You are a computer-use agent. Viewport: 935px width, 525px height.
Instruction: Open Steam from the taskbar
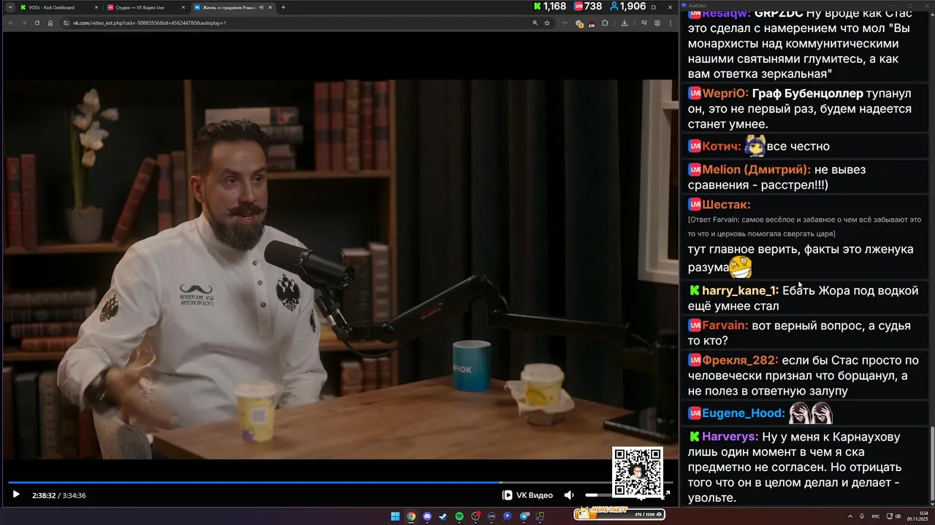point(443,516)
